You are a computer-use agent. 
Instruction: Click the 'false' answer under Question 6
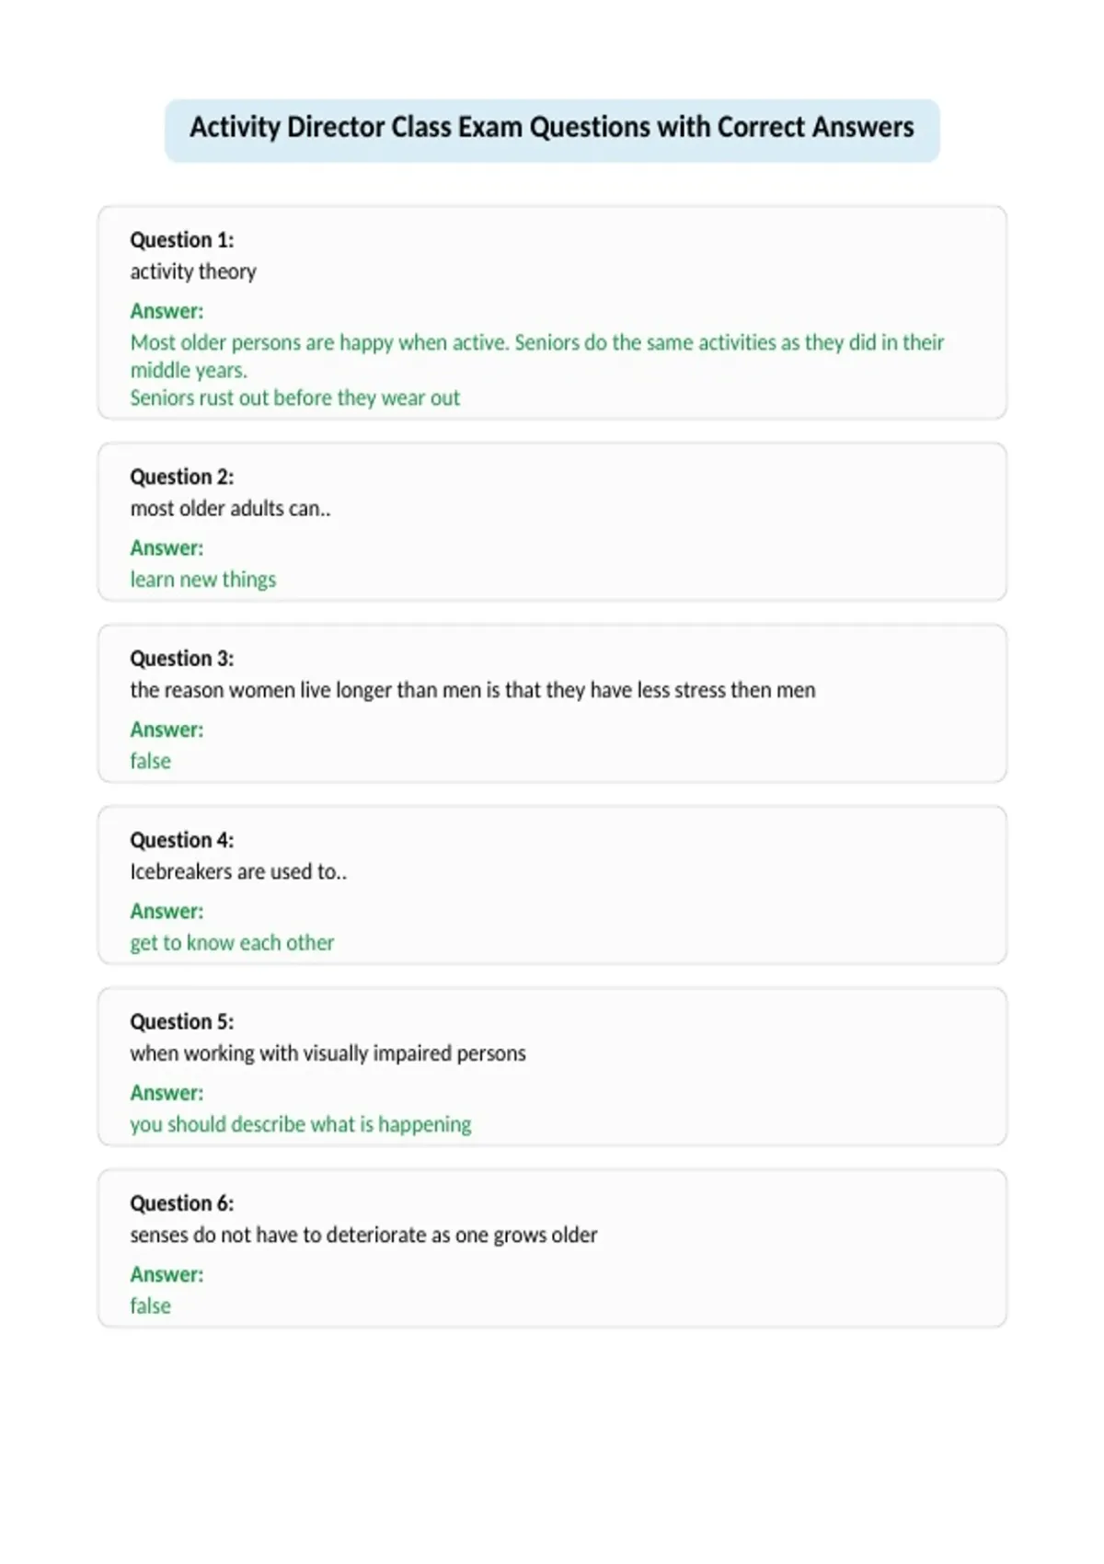pos(151,1305)
